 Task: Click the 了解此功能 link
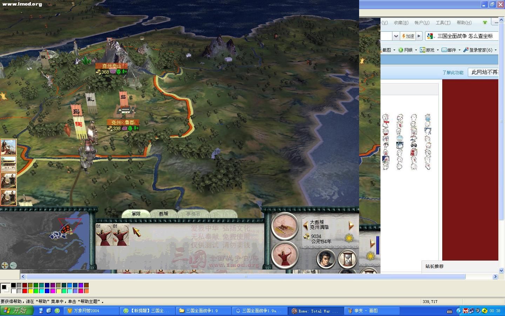click(x=453, y=72)
